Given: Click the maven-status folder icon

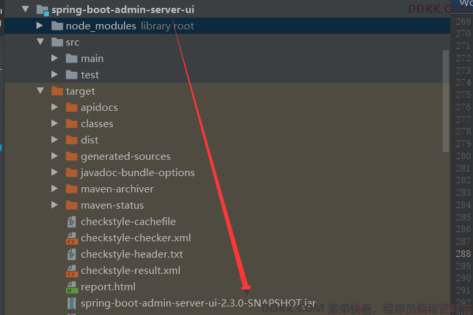Looking at the screenshot, I should [72, 205].
